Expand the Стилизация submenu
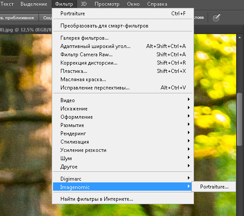244x216 pixels. [x=123, y=142]
